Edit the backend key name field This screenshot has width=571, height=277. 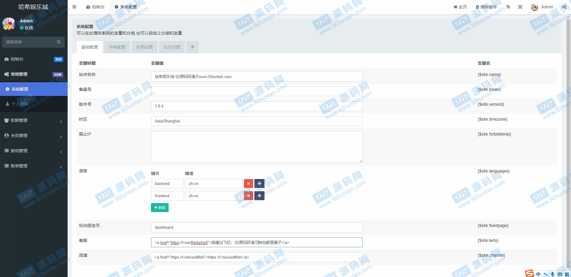tap(167, 183)
